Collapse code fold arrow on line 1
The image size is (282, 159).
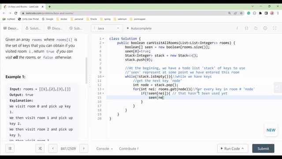[x=103, y=39]
